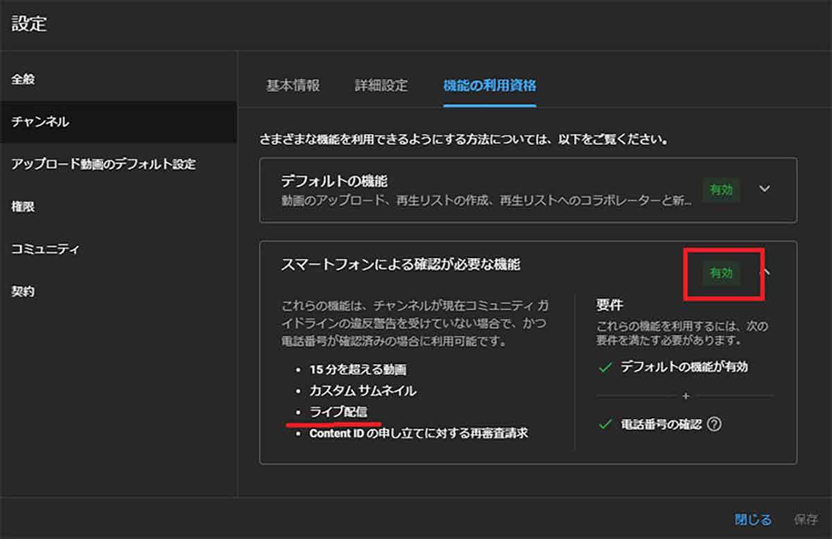This screenshot has width=832, height=539.
Task: Expand the デフォルトの機能 chevron
Action: [765, 189]
